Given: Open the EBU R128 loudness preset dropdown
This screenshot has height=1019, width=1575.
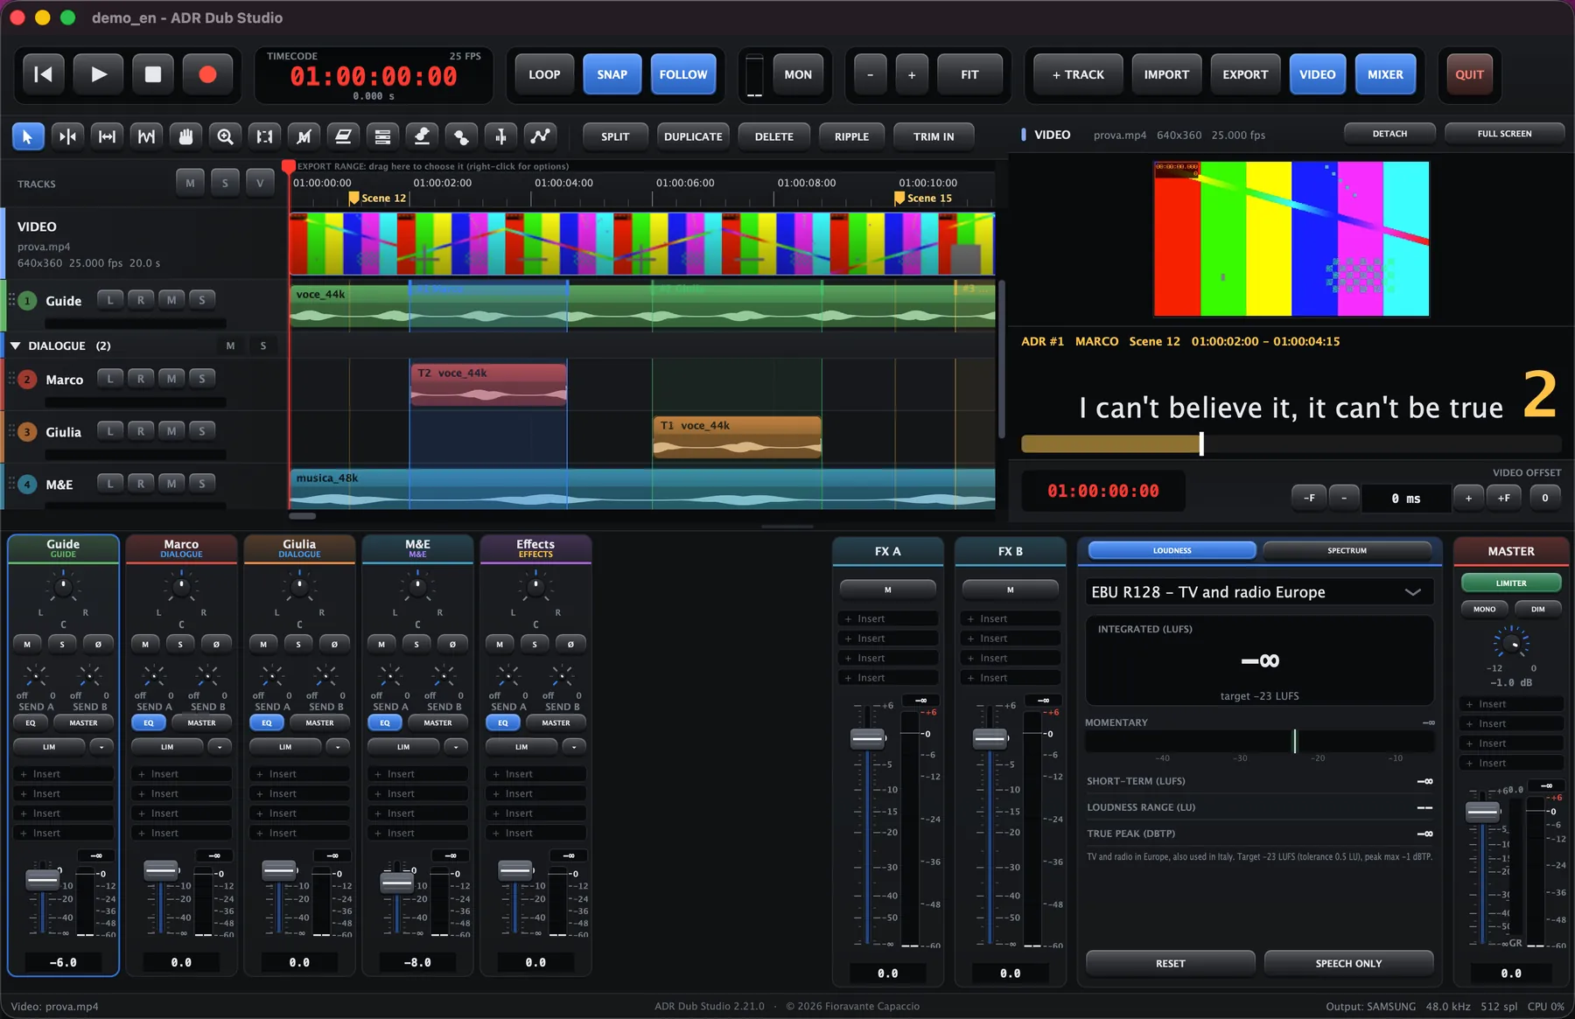Looking at the screenshot, I should click(1259, 592).
